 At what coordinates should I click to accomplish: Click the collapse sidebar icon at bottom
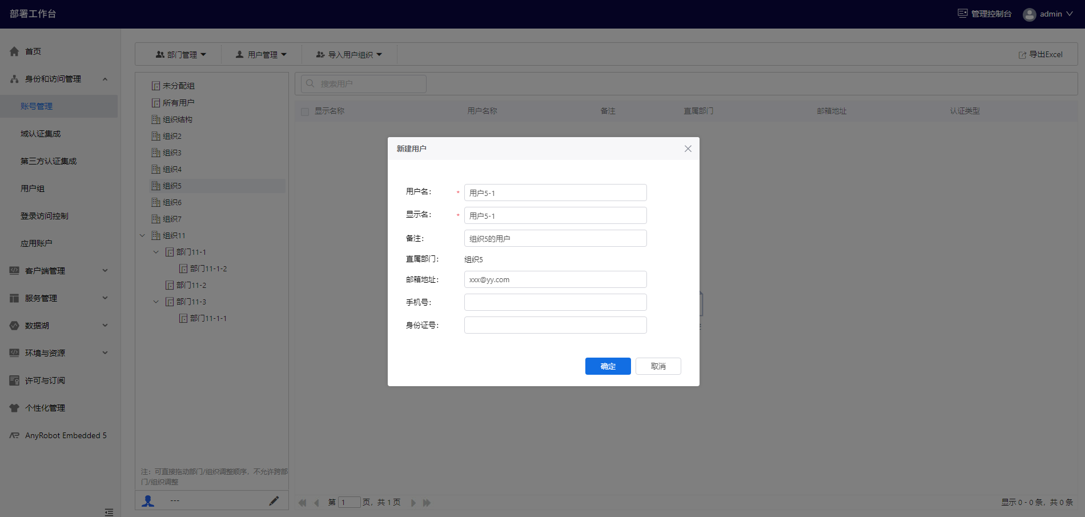click(x=109, y=512)
